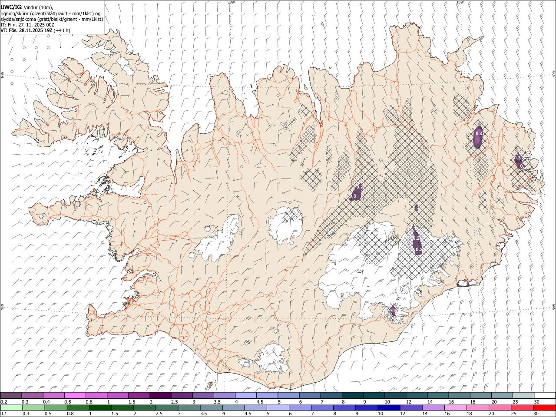Click the rain-scale swatch between 0.5 and 0.8

(56, 408)
